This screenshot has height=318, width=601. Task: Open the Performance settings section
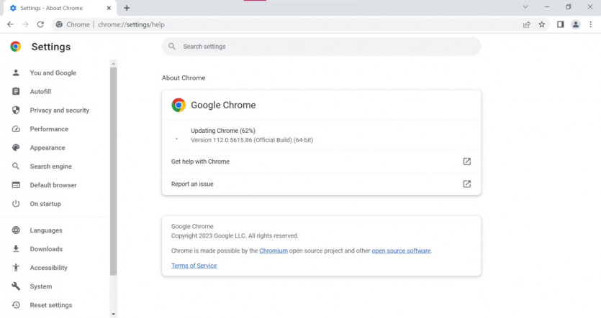coord(49,129)
